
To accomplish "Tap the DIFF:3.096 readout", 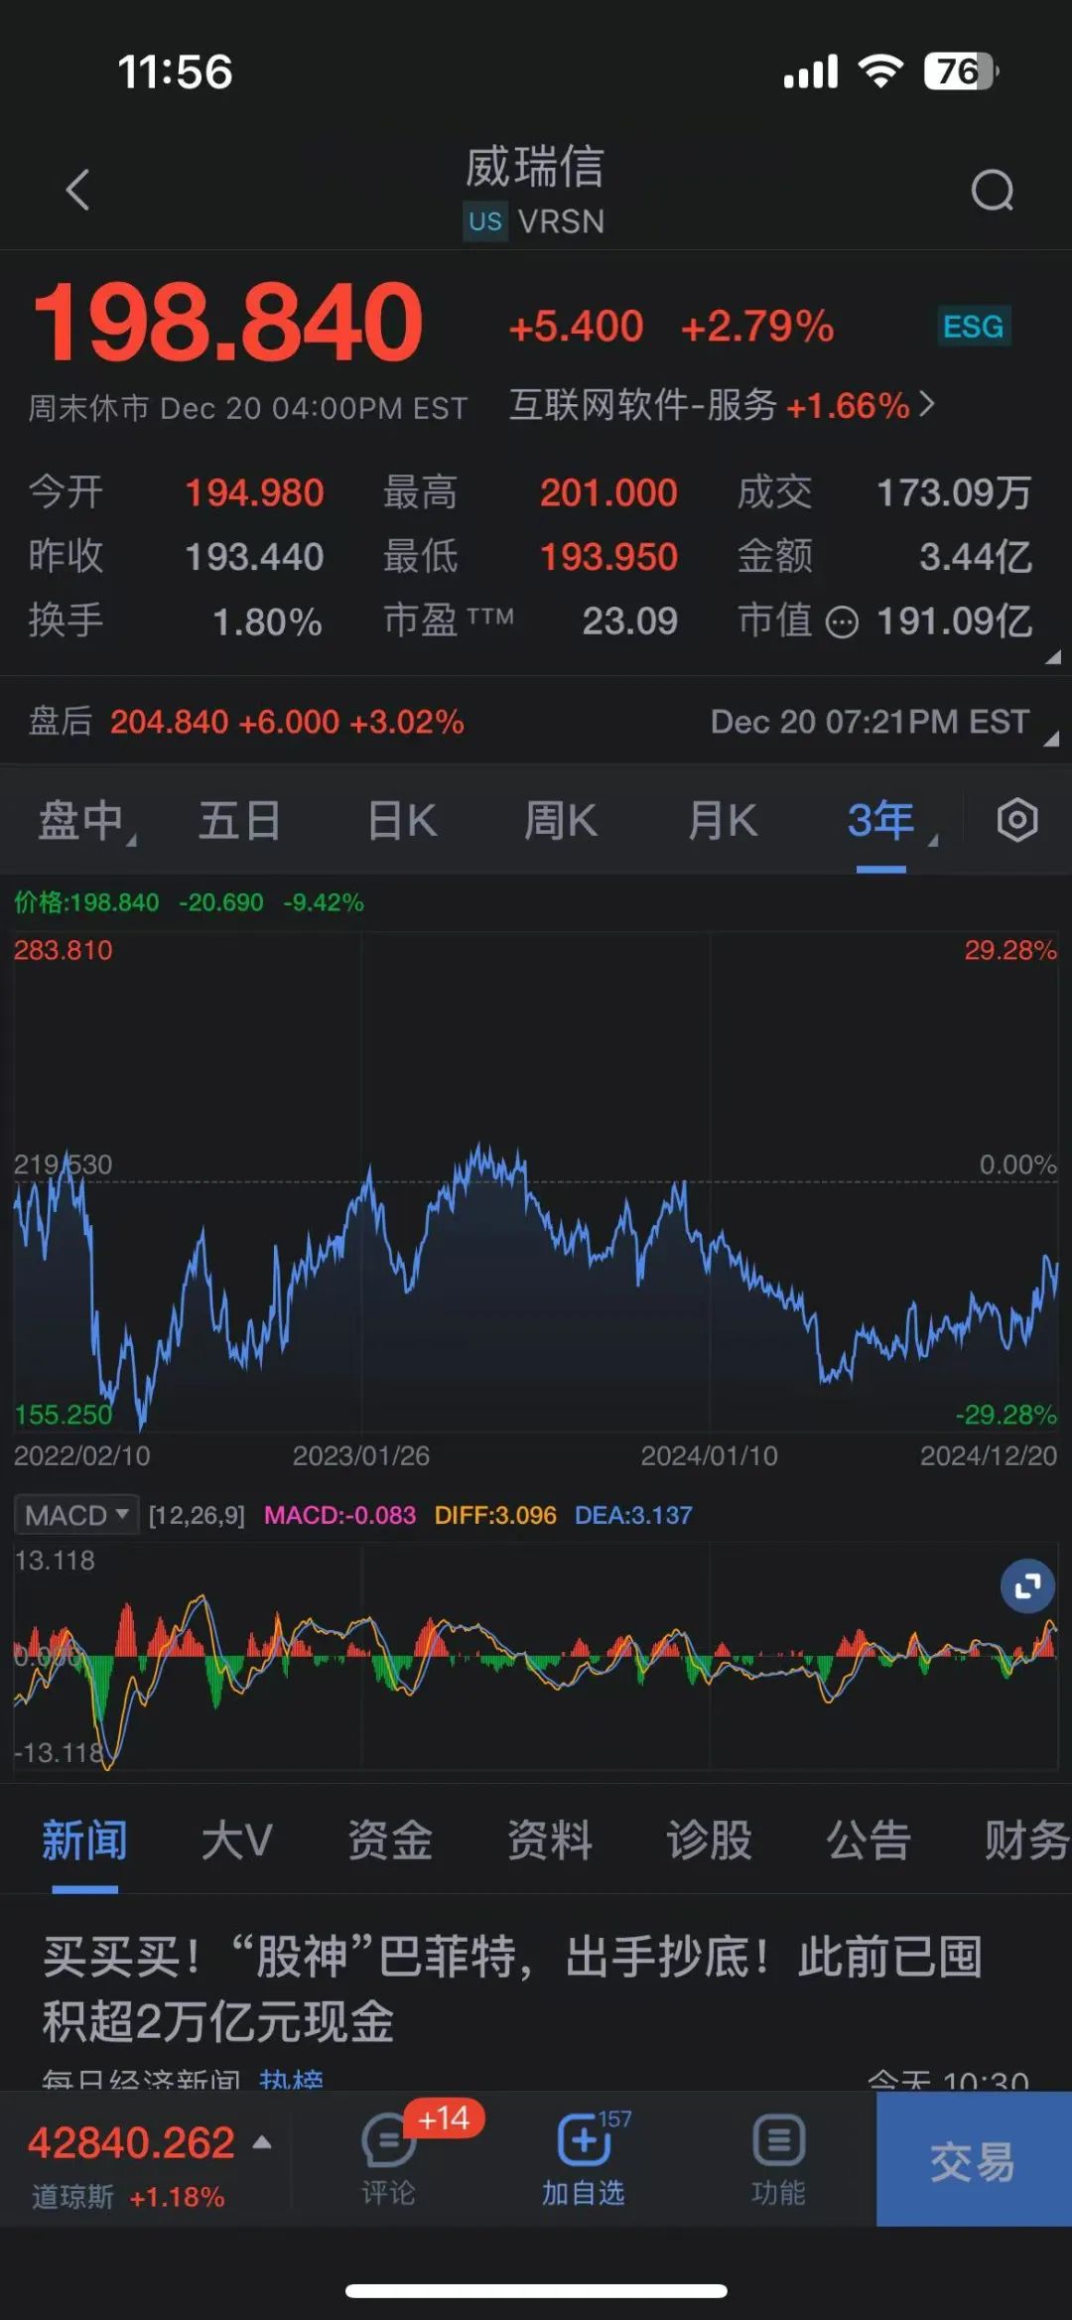I will (x=495, y=1516).
